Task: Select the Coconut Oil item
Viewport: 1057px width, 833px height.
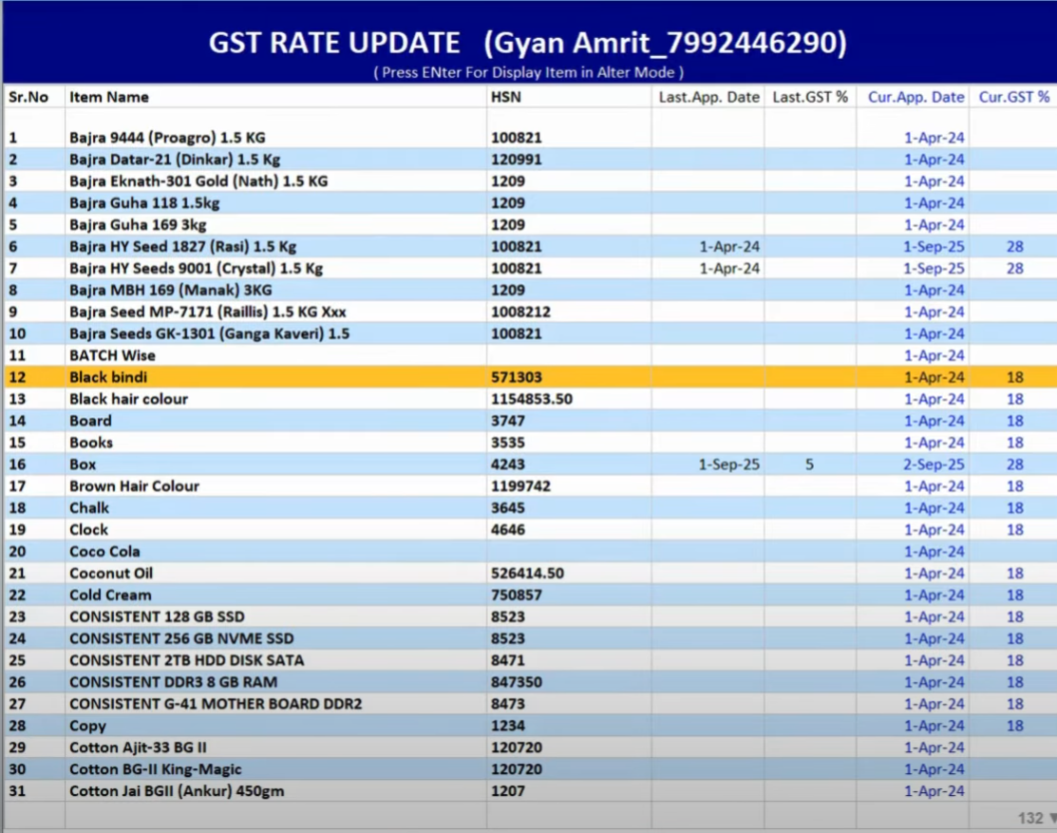Action: coord(111,574)
